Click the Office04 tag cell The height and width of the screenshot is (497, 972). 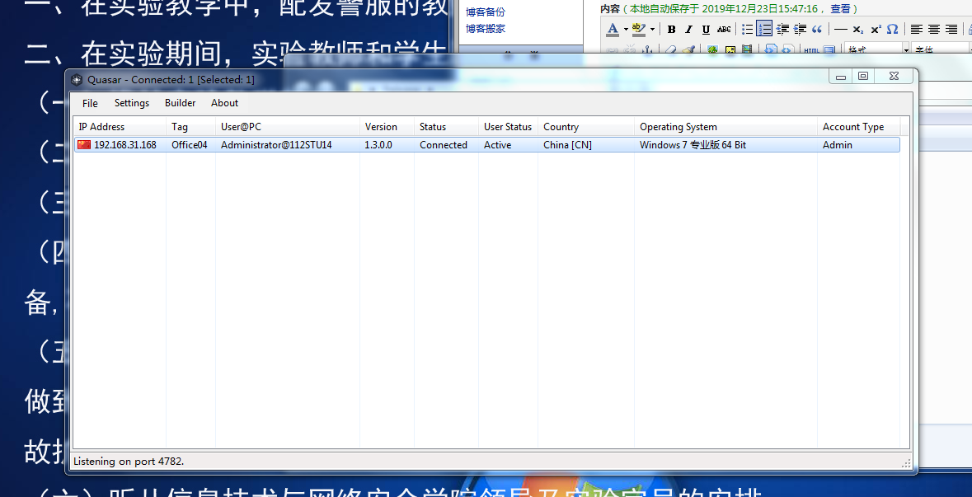[190, 145]
